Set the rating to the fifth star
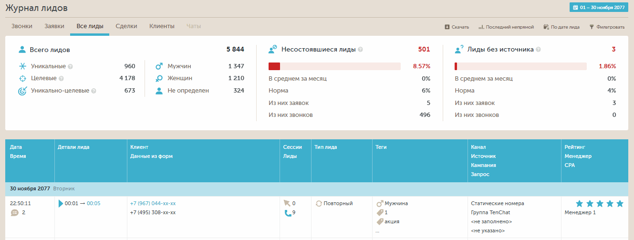634x240 pixels. (x=620, y=203)
